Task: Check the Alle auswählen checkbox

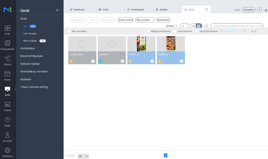Action: pos(69,31)
